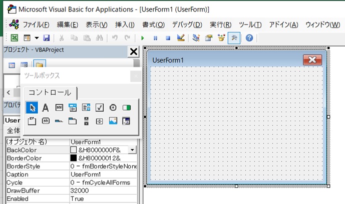Click View Code icon in project panel

[x=12, y=65]
